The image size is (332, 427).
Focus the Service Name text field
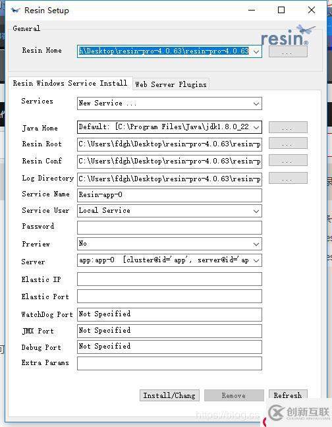169,195
